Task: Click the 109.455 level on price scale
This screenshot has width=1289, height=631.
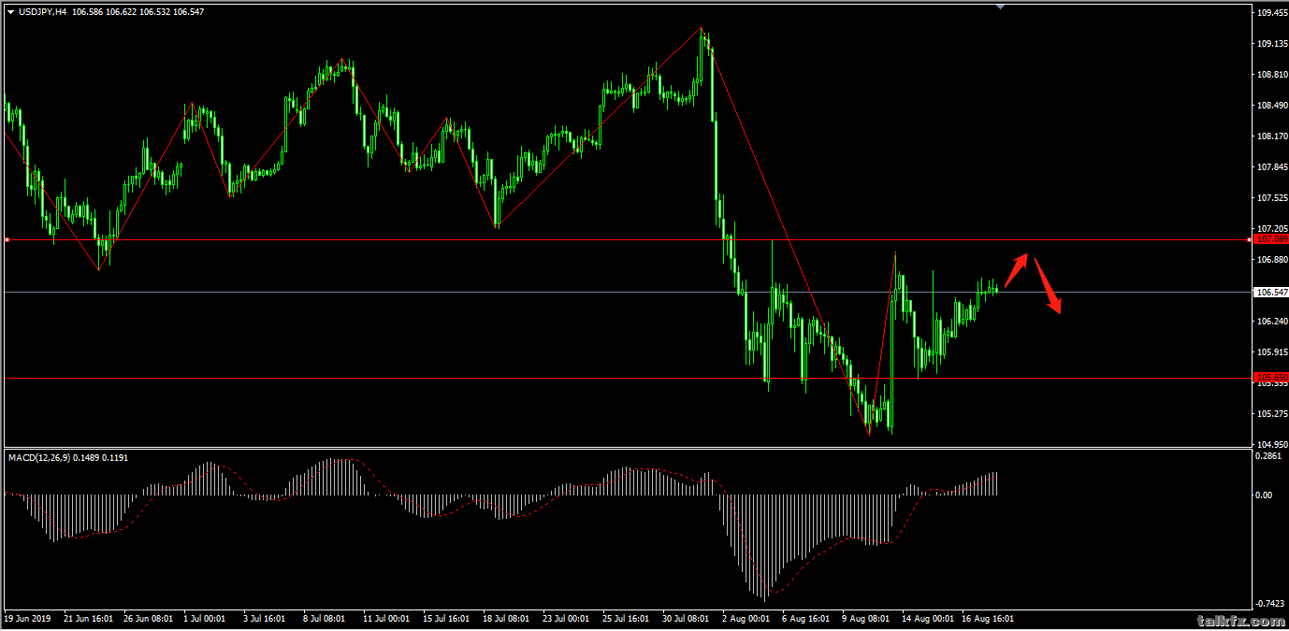Action: pyautogui.click(x=1270, y=13)
